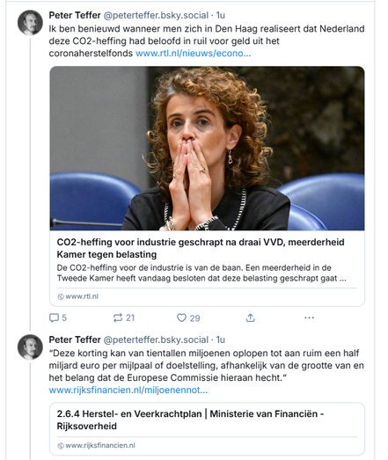
Task: Click the www.rijksfinancien.nl source label
Action: point(96,445)
